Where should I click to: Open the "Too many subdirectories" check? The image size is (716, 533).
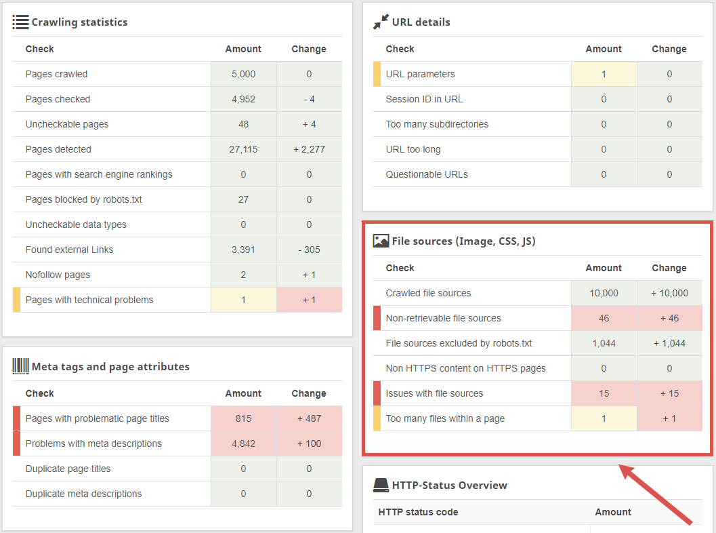click(x=437, y=124)
